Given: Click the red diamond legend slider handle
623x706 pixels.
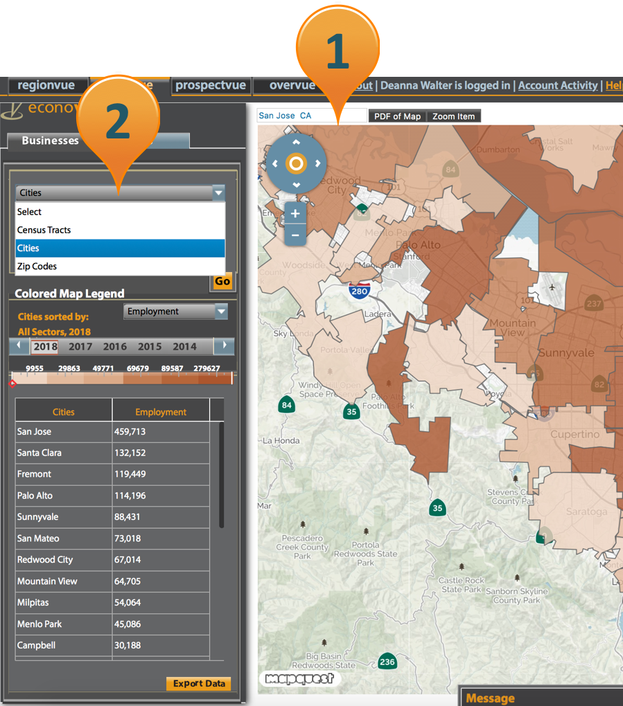Looking at the screenshot, I should 12,383.
